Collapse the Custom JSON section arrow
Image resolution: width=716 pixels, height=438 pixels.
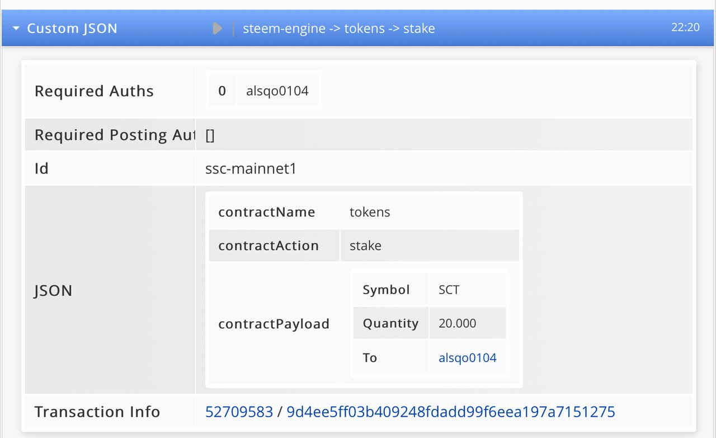(x=16, y=28)
